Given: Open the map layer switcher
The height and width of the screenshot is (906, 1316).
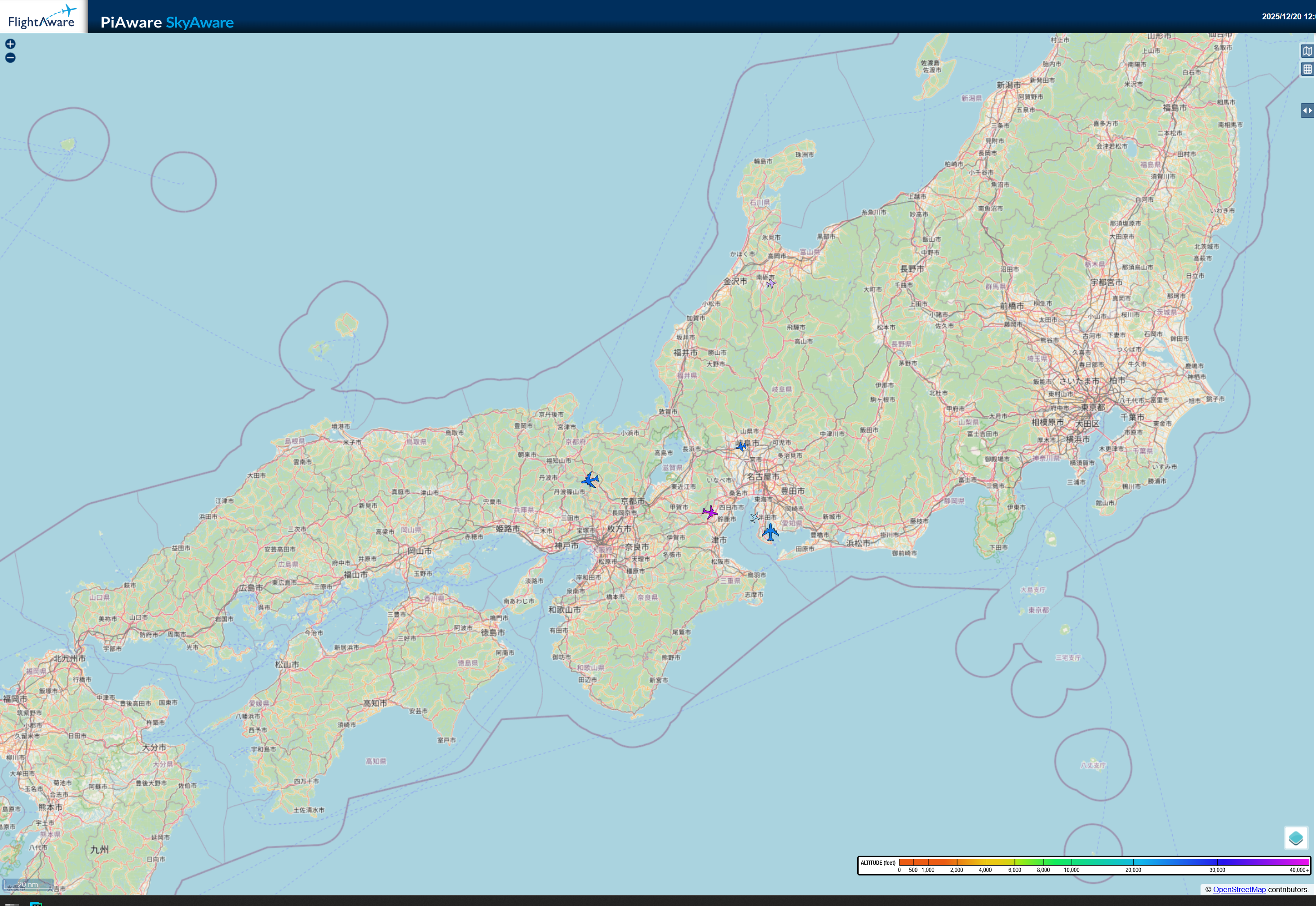Looking at the screenshot, I should coord(1296,838).
